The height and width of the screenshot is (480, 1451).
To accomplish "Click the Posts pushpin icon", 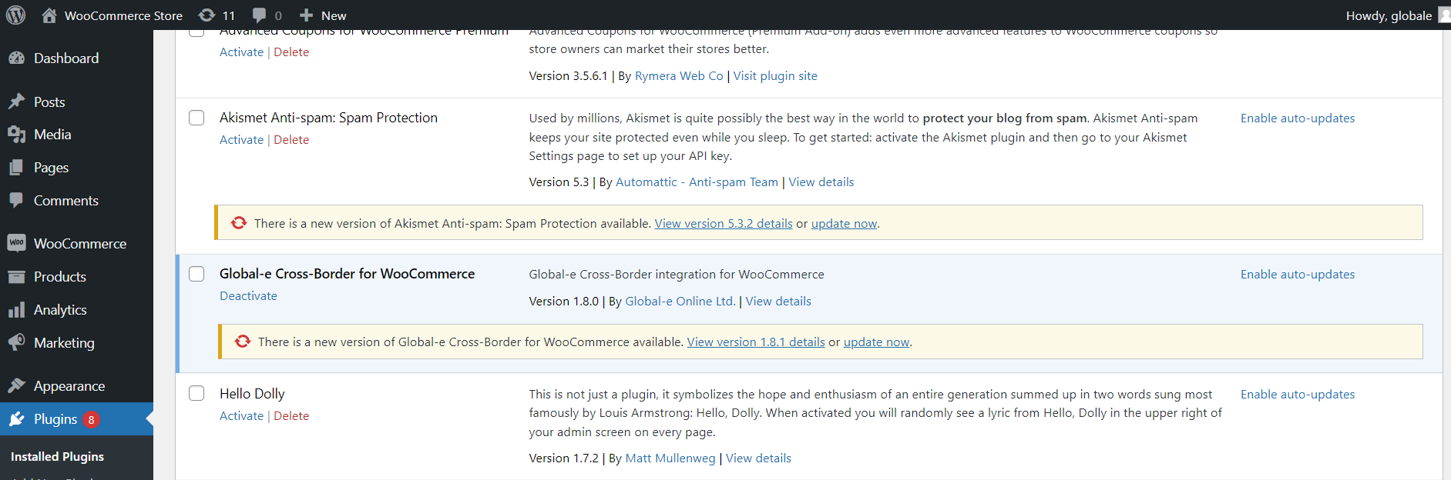I will point(16,102).
